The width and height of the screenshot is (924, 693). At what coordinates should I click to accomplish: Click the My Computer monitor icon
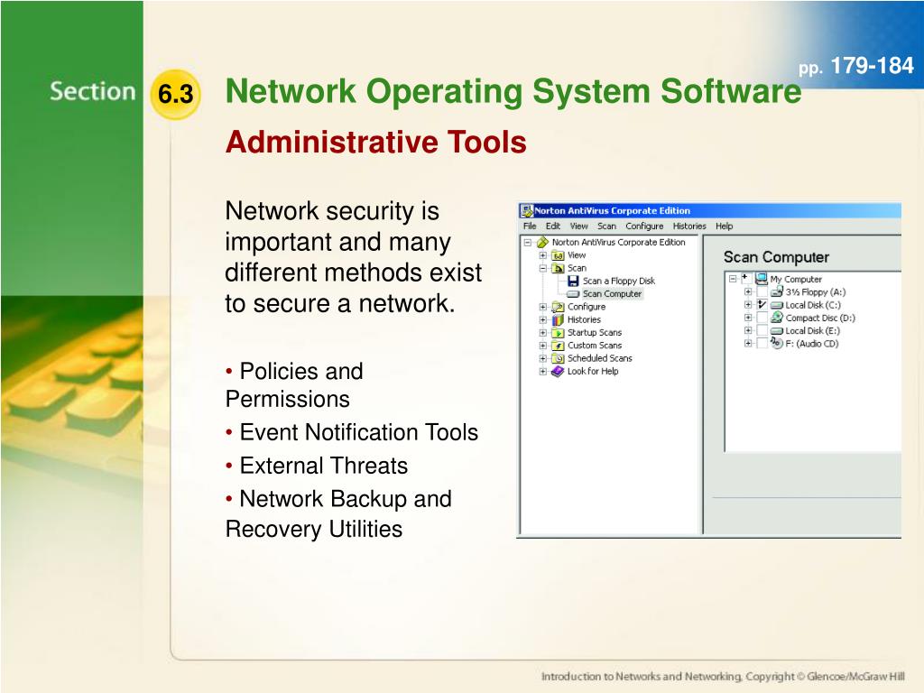(761, 279)
